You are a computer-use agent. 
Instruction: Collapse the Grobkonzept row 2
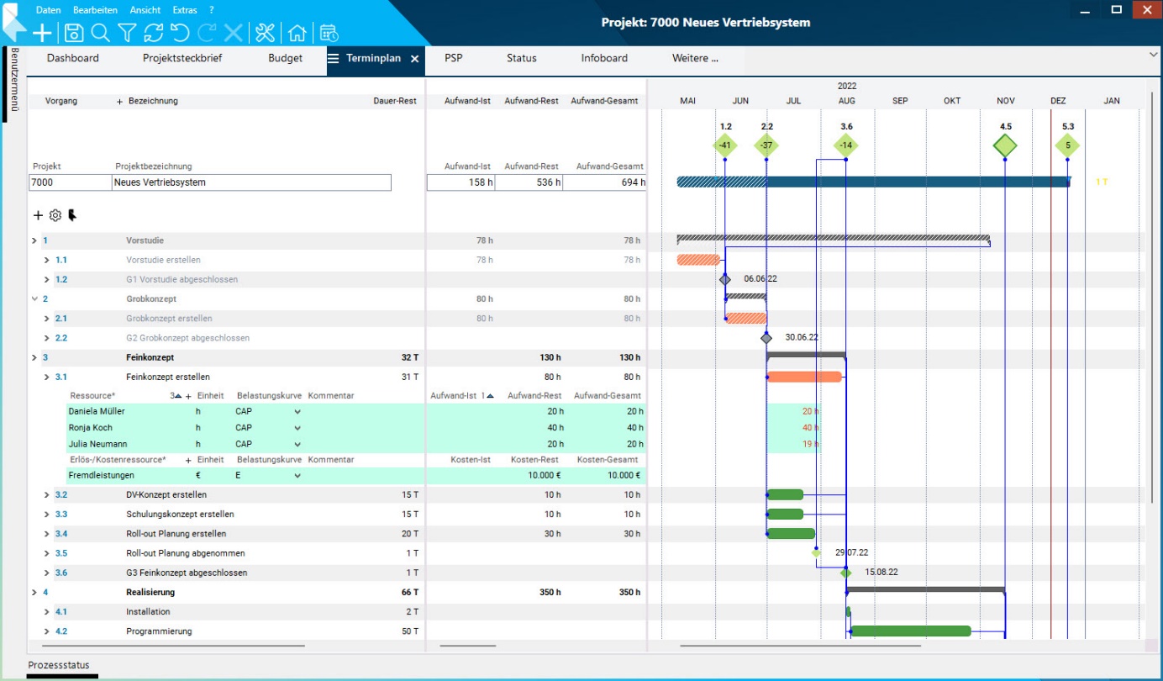point(34,299)
